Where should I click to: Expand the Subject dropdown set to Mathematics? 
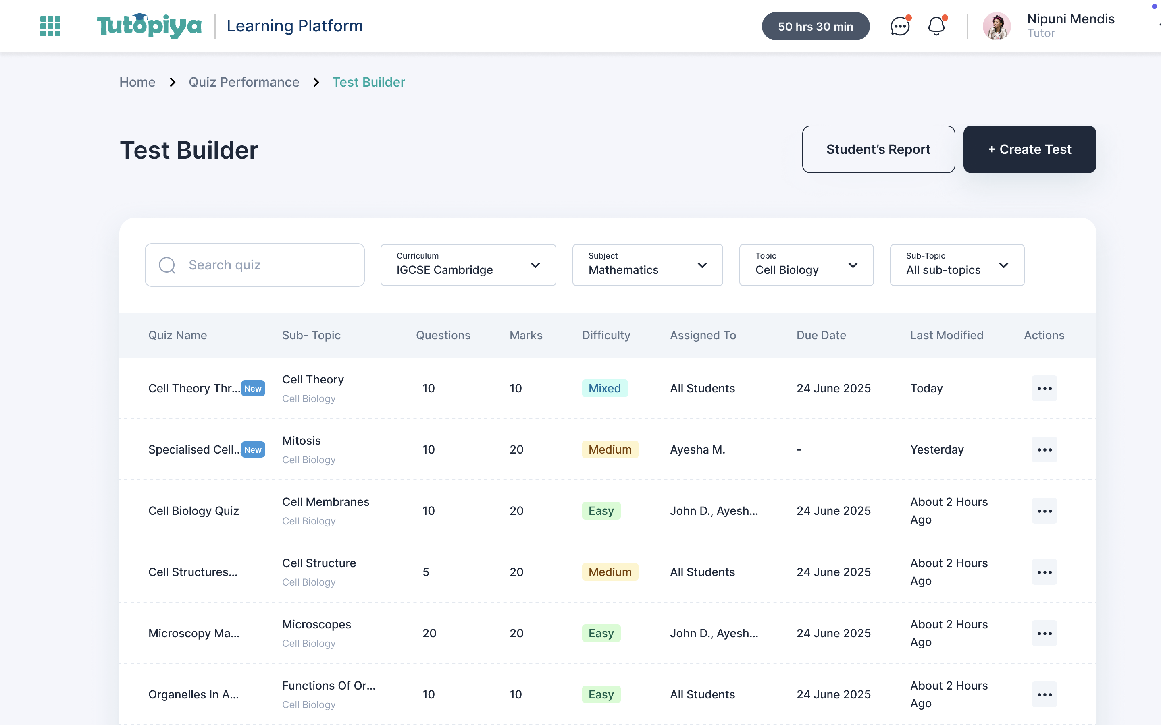[x=702, y=265]
